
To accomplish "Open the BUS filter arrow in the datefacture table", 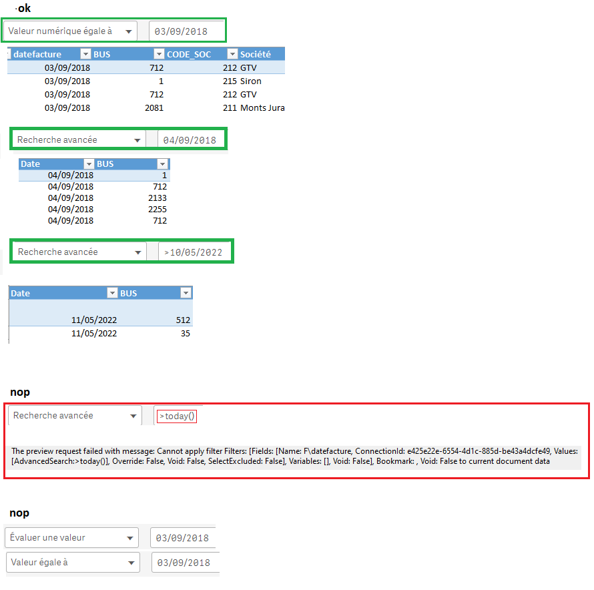I will [x=159, y=54].
